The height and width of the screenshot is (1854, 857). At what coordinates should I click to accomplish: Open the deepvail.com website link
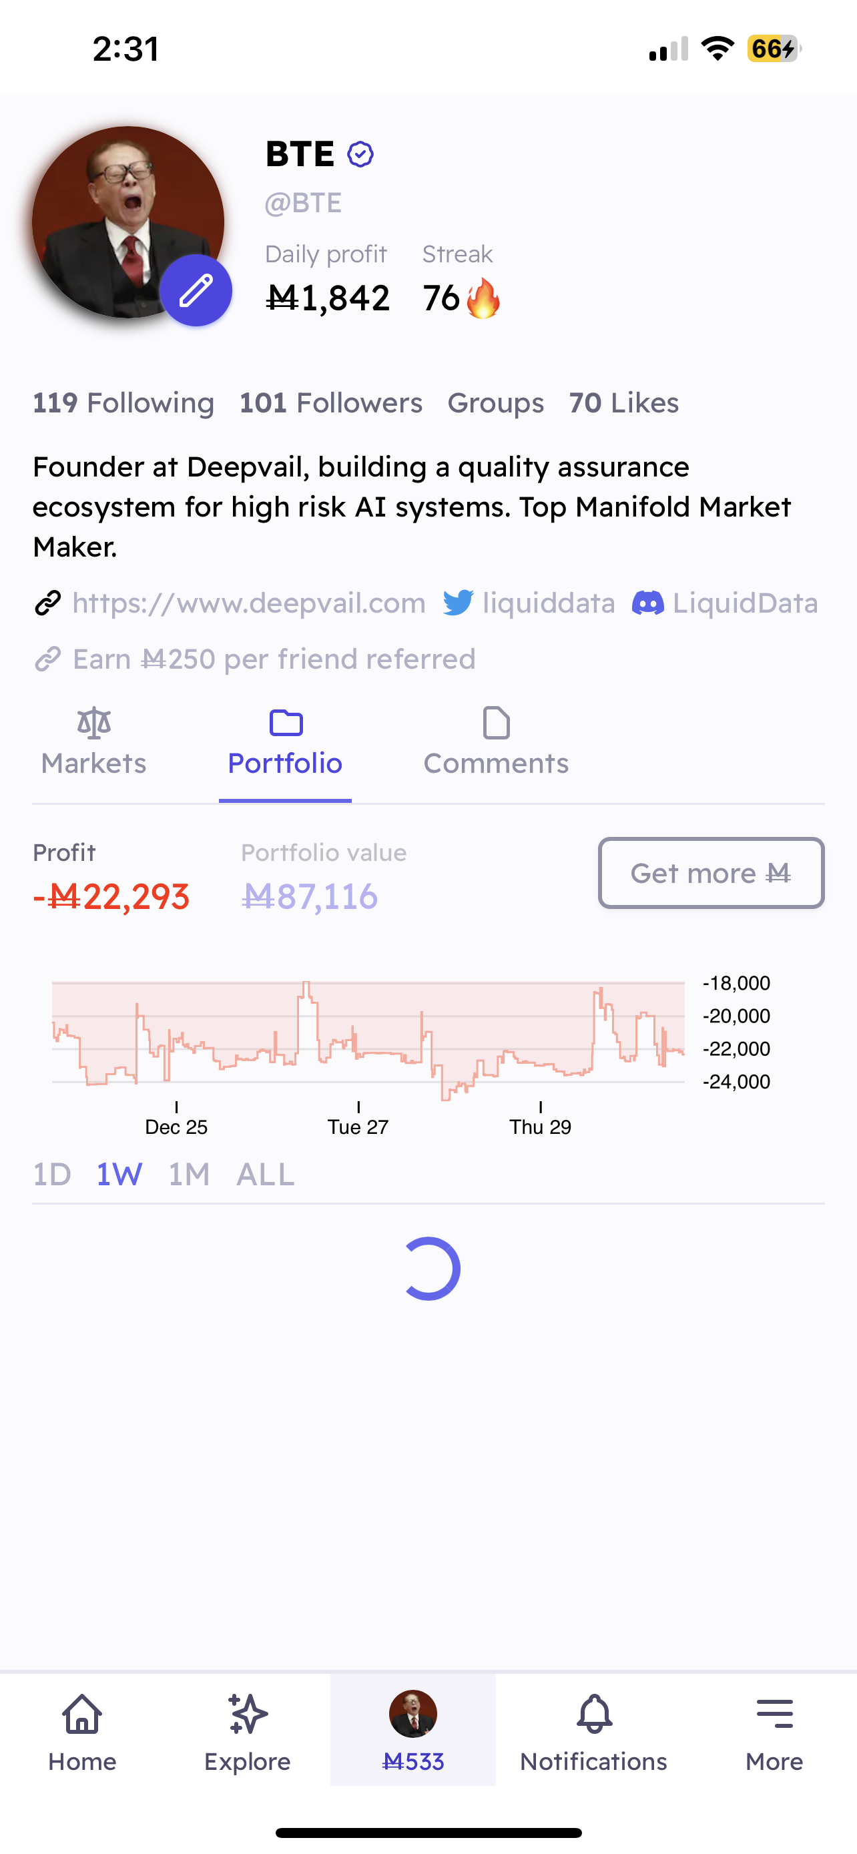click(x=249, y=603)
